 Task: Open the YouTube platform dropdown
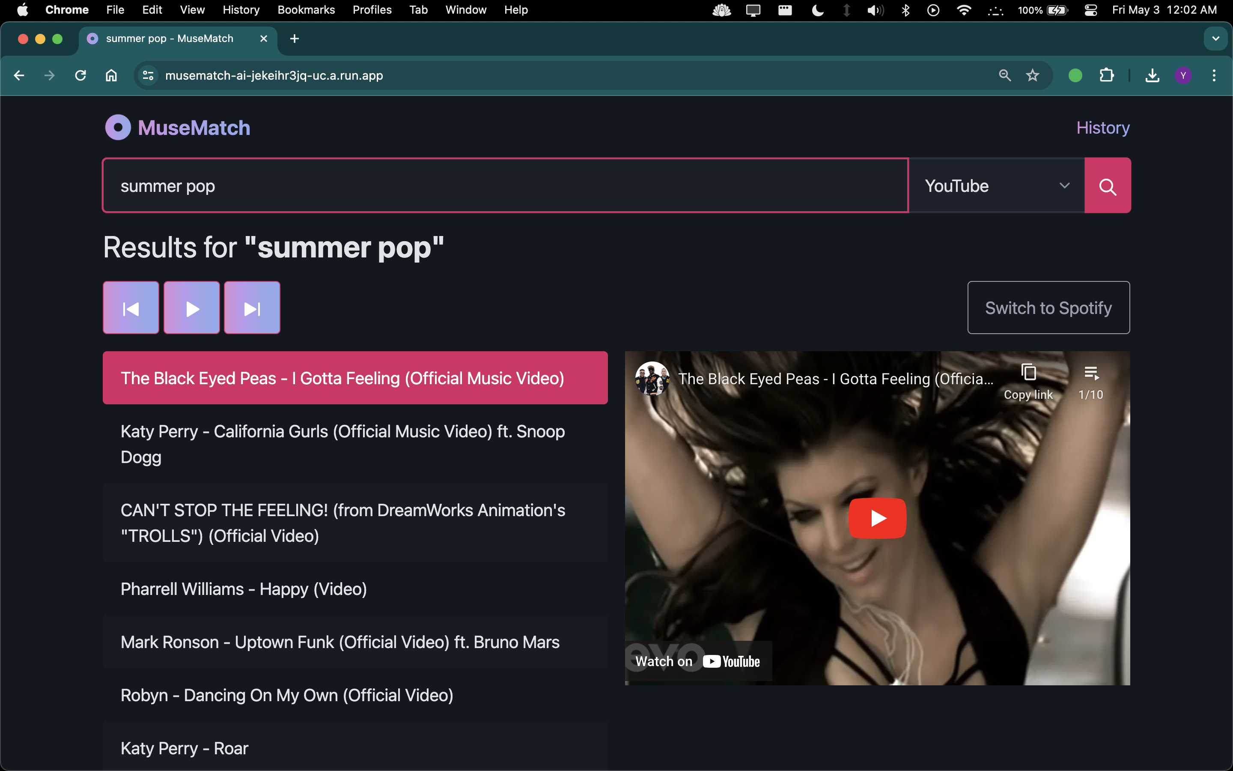point(996,185)
